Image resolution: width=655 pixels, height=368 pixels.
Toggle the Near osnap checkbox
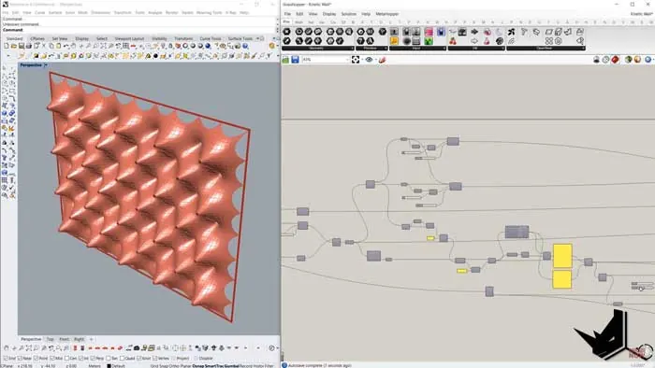coord(20,359)
